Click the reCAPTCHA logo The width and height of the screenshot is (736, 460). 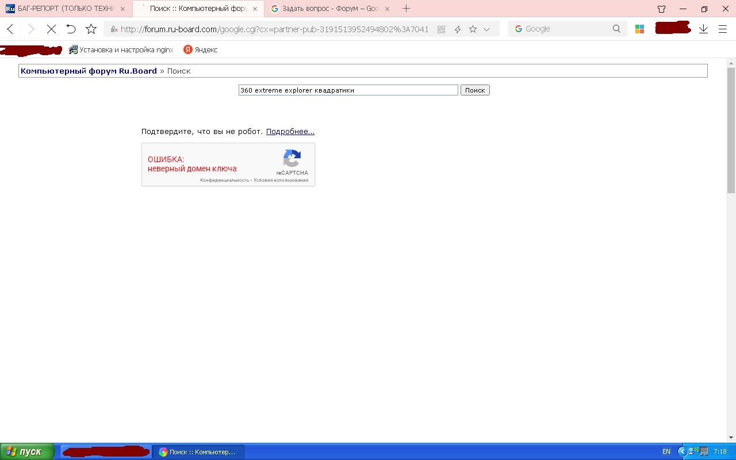point(292,159)
